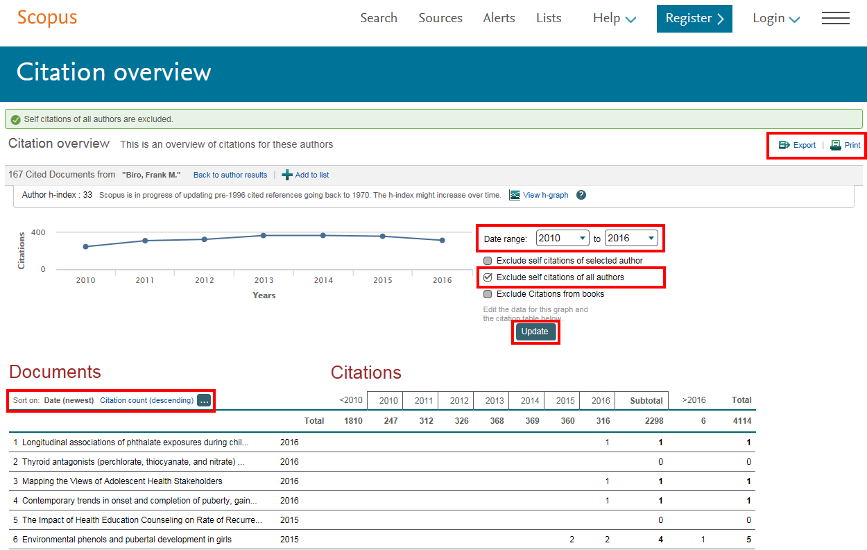Click the View h-graph icon
The height and width of the screenshot is (550, 867).
pyautogui.click(x=515, y=195)
